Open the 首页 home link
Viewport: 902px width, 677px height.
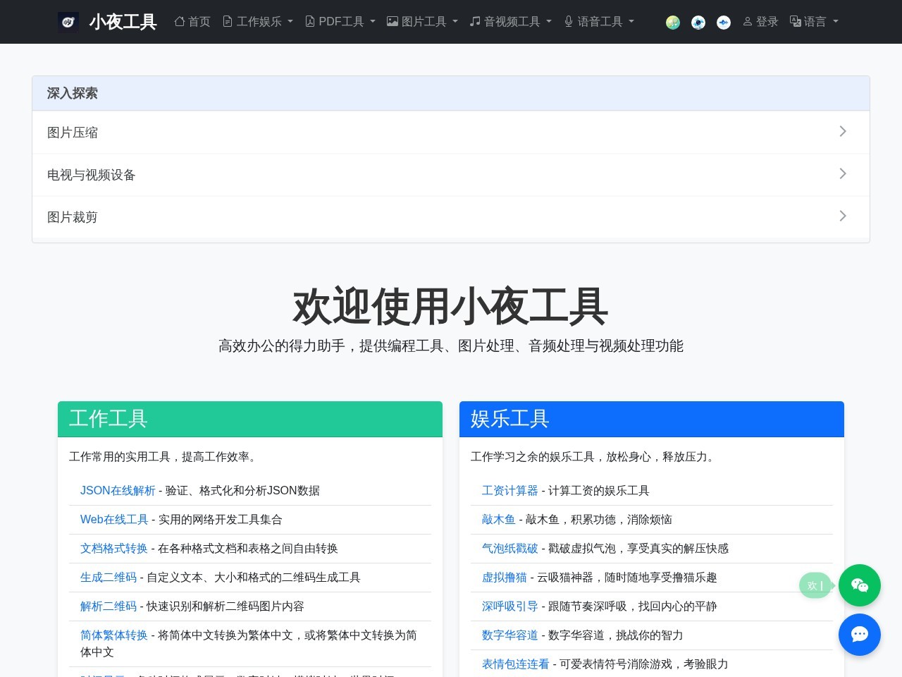[192, 22]
